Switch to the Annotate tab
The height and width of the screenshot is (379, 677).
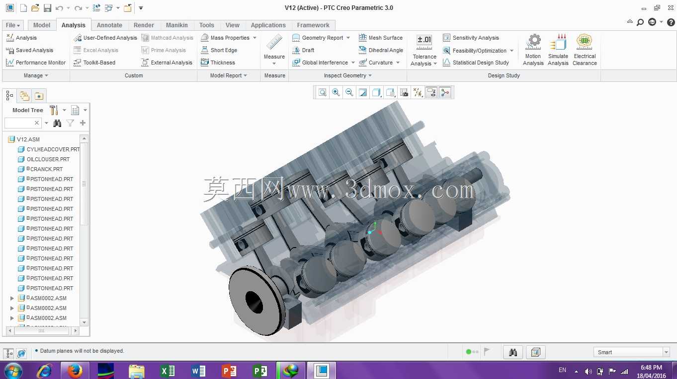click(109, 25)
